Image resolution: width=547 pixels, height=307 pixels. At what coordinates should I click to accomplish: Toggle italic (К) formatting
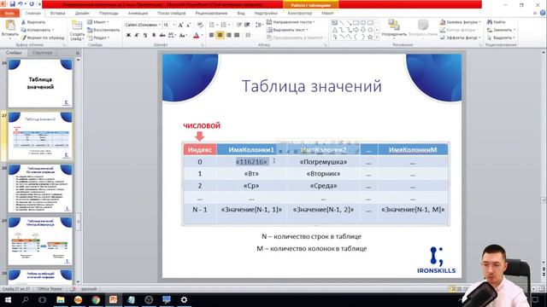tap(137, 35)
